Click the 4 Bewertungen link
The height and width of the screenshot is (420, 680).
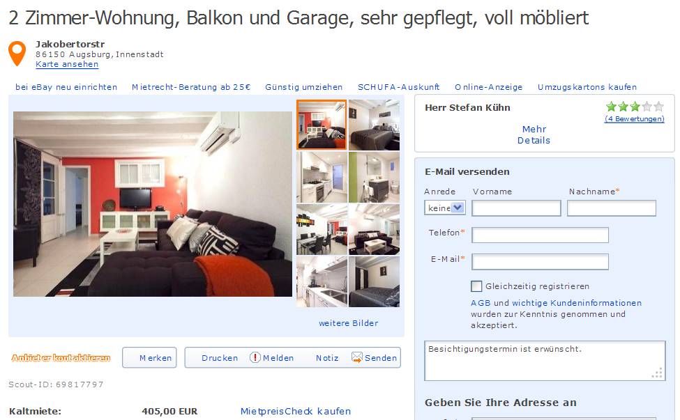(635, 119)
